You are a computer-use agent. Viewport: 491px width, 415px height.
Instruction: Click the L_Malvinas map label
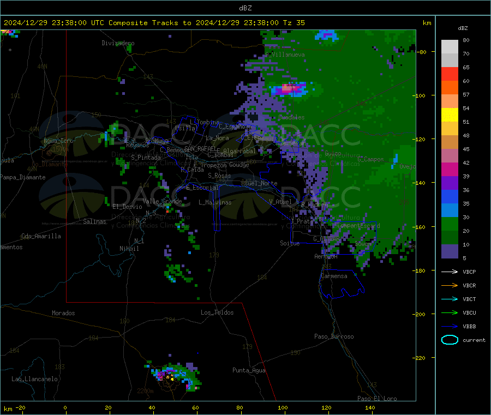(215, 202)
